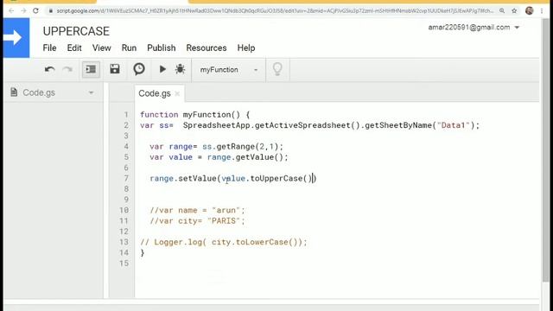Redo the last edit
The width and height of the screenshot is (553, 311).
pos(67,69)
